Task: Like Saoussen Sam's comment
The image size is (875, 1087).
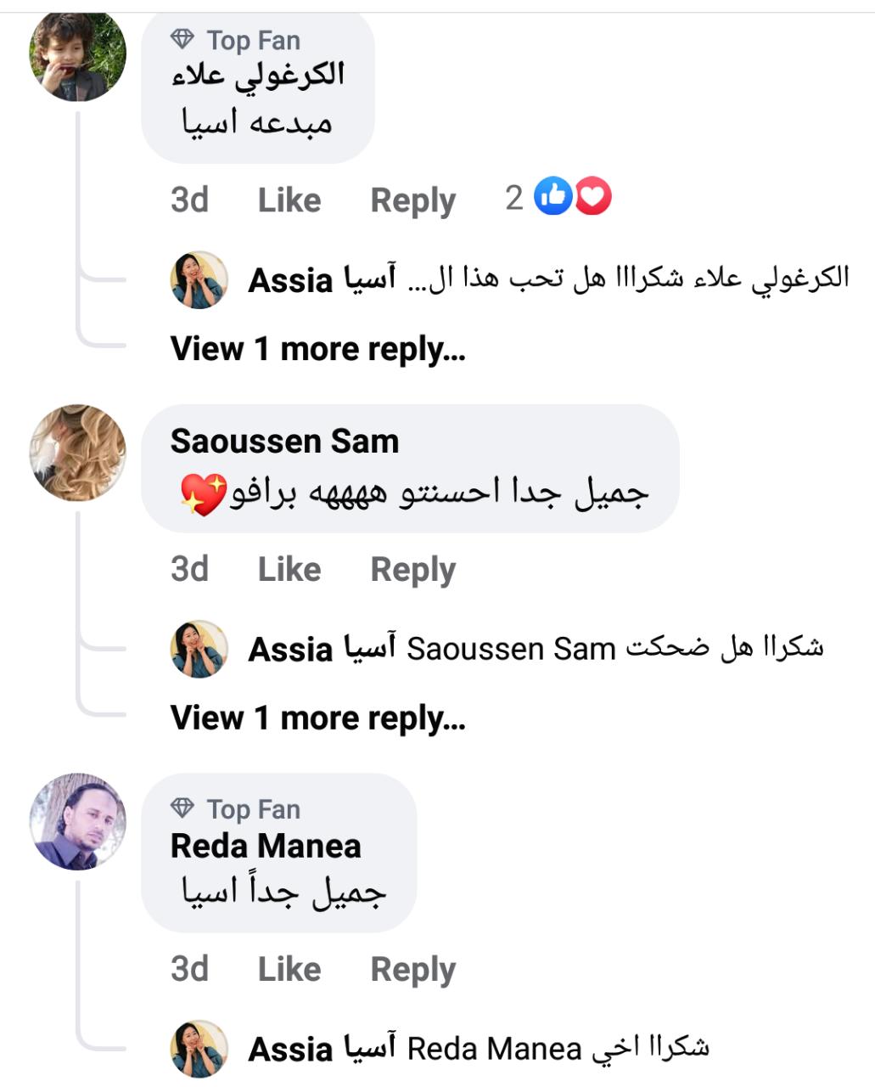Action: coord(289,569)
